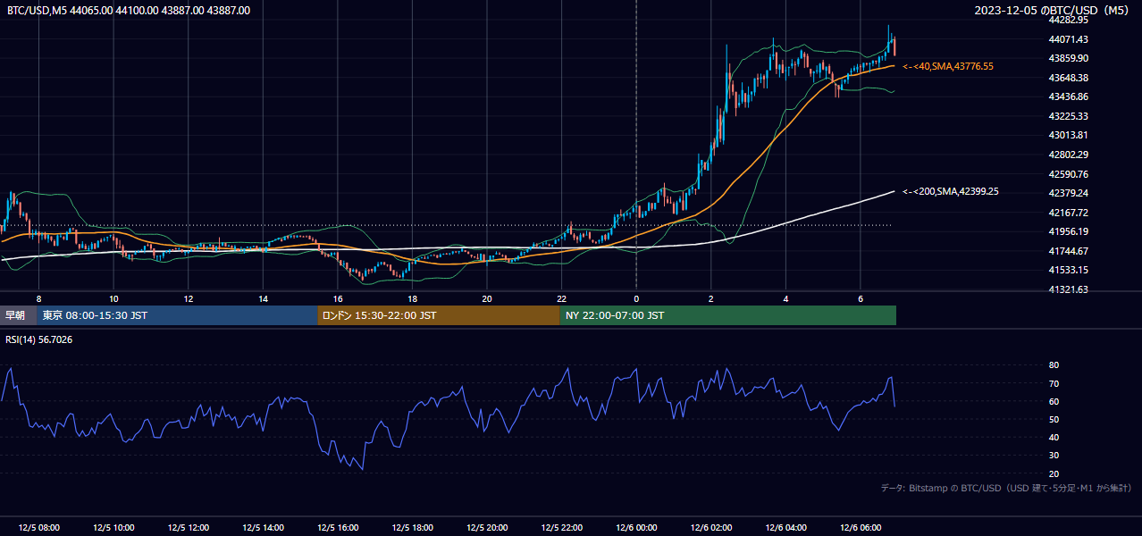Screen dimensions: 1142x536
Task: Click the RSI(14) 56.7026 indicator label
Action: click(x=39, y=339)
